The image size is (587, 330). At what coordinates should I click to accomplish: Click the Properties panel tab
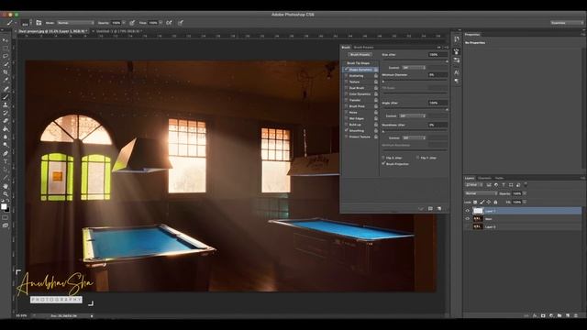click(472, 35)
